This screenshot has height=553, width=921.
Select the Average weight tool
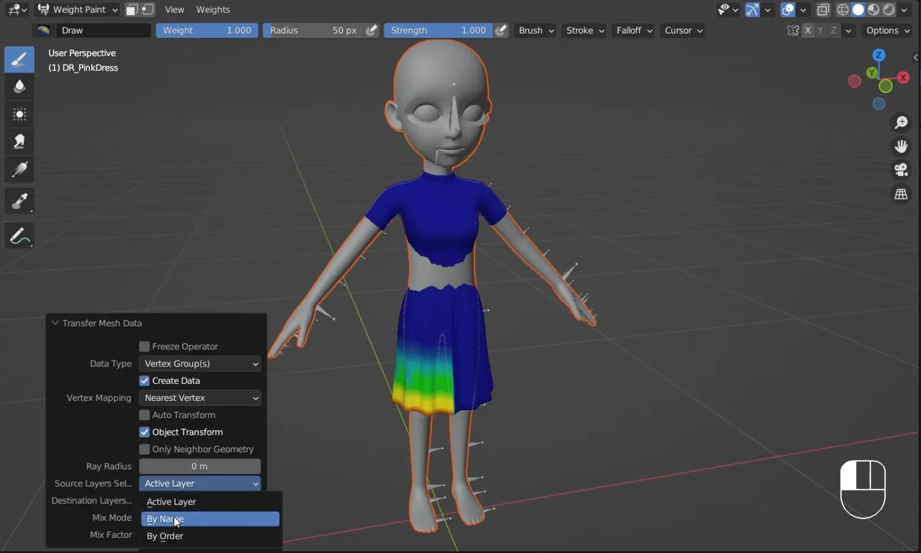pyautogui.click(x=19, y=115)
